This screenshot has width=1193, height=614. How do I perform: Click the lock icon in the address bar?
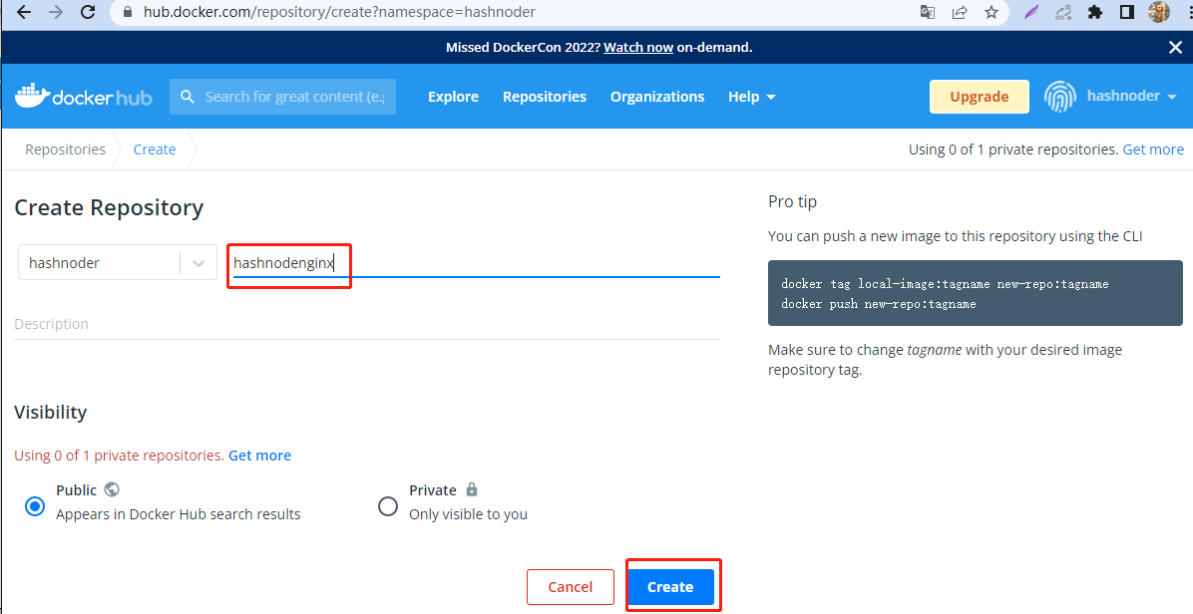pyautogui.click(x=128, y=12)
